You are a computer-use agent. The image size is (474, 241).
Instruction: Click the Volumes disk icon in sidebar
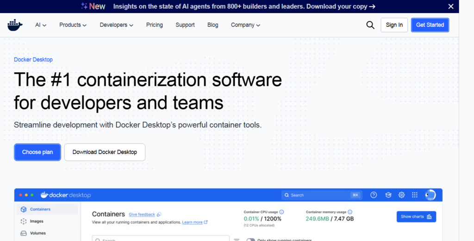[24, 233]
